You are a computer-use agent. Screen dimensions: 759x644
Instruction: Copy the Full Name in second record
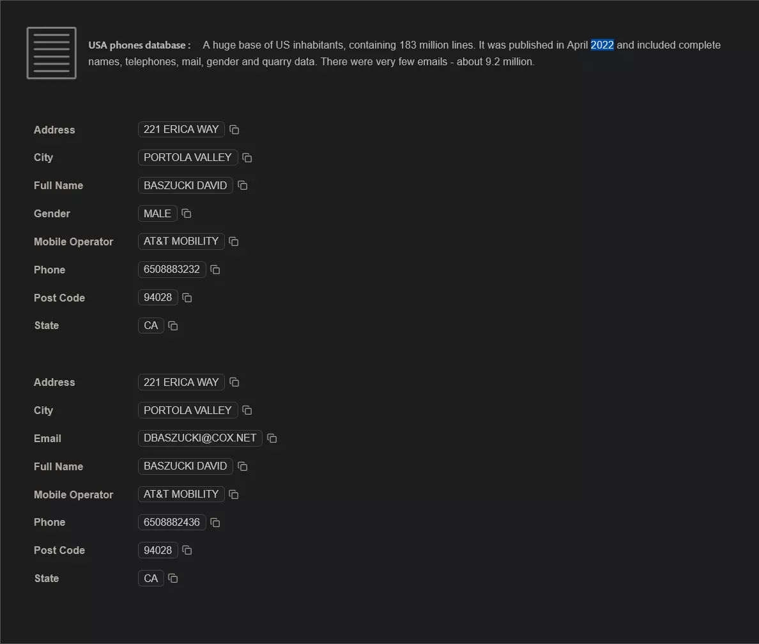tap(243, 466)
